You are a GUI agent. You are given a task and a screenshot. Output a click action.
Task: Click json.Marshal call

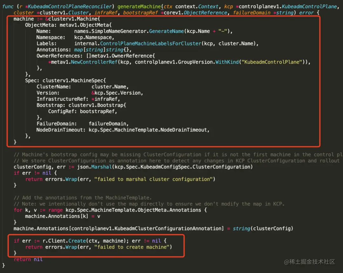tap(94, 167)
